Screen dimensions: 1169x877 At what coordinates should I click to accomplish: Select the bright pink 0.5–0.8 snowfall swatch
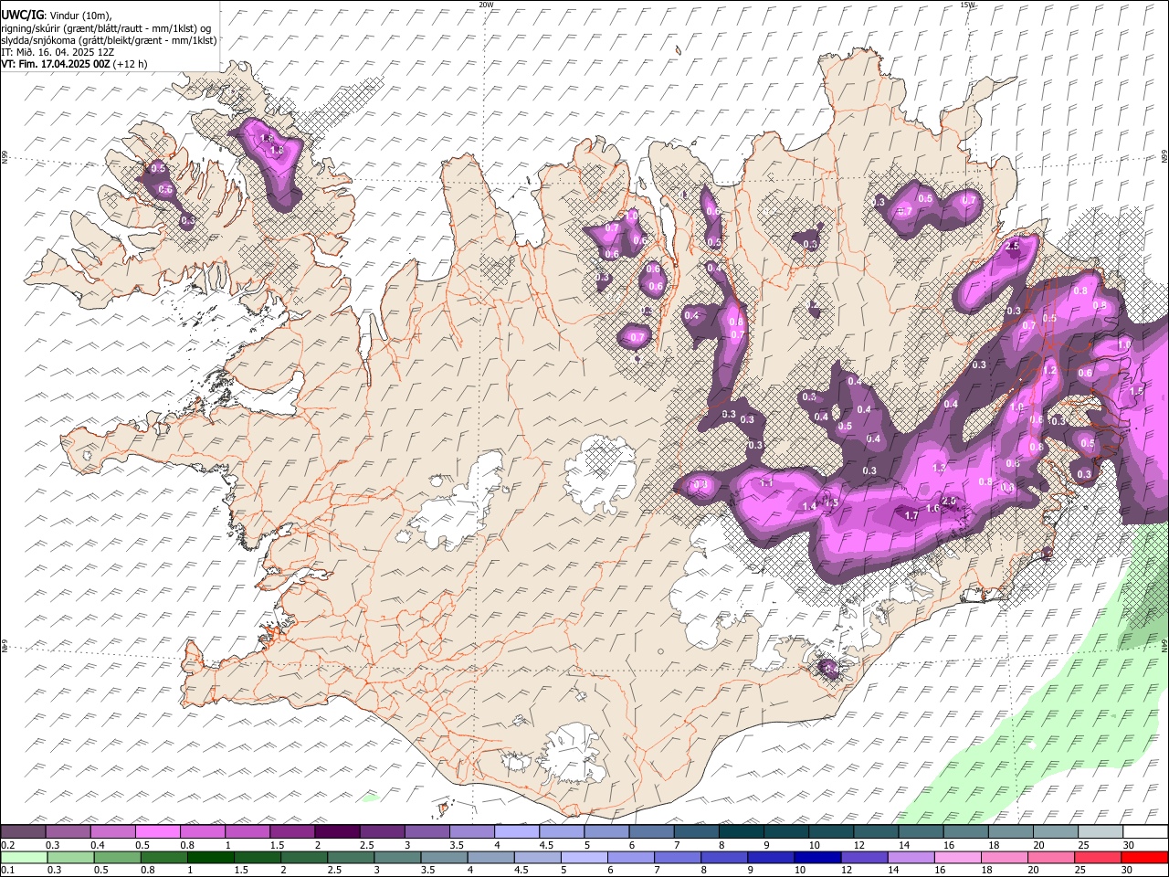point(157,831)
